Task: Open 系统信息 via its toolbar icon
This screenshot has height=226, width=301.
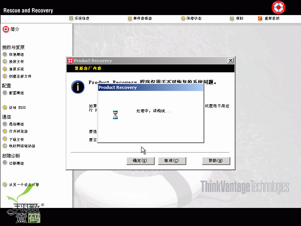Action: pos(71,18)
